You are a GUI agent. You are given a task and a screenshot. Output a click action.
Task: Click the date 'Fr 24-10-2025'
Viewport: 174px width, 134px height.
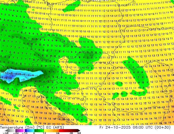point(115,127)
